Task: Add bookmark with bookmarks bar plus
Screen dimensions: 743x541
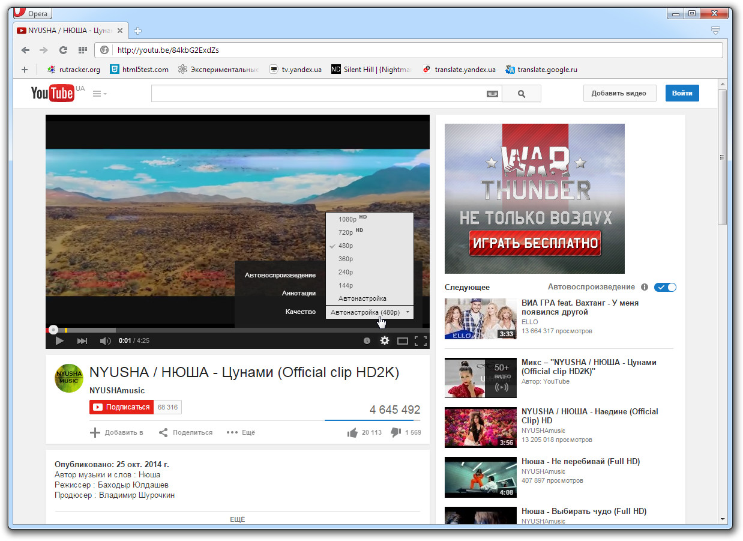Action: pyautogui.click(x=25, y=70)
